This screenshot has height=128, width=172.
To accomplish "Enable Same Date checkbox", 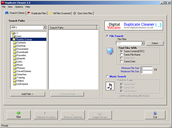I will point(121,61).
